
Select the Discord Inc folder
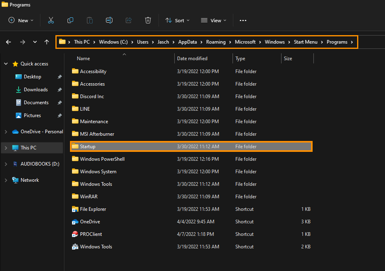(x=191, y=97)
